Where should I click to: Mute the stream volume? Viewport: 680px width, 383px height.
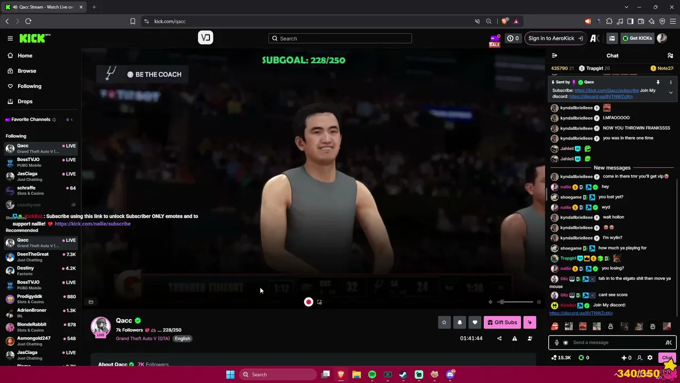[x=490, y=302]
